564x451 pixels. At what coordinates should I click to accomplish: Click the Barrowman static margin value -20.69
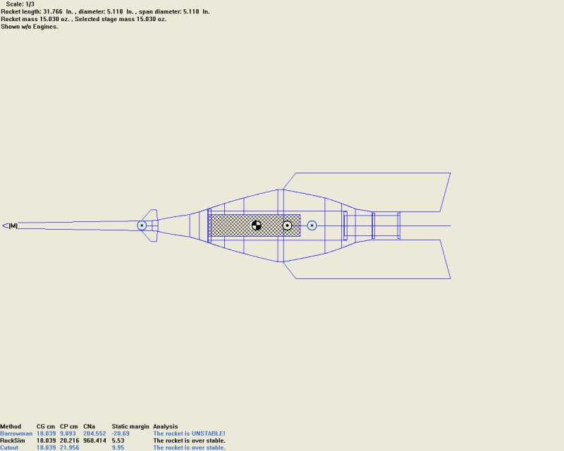point(122,433)
